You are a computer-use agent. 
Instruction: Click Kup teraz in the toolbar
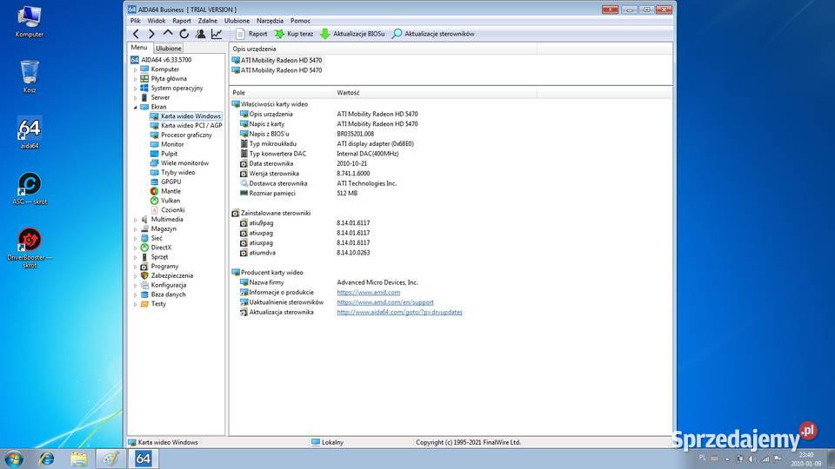click(x=294, y=34)
